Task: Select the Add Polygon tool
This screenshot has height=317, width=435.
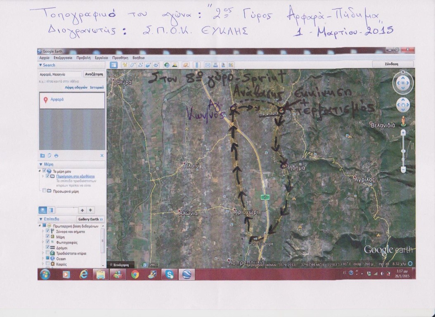Action: coord(132,65)
